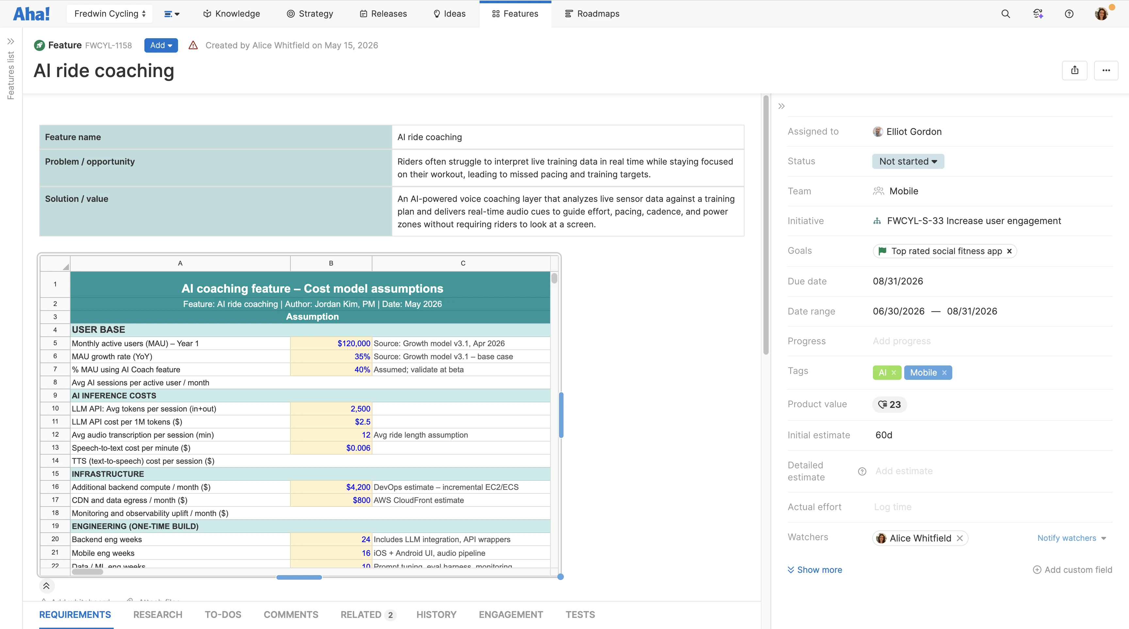This screenshot has width=1129, height=629.
Task: Grab the spreadsheet bottom-right resize handle
Action: pos(561,577)
